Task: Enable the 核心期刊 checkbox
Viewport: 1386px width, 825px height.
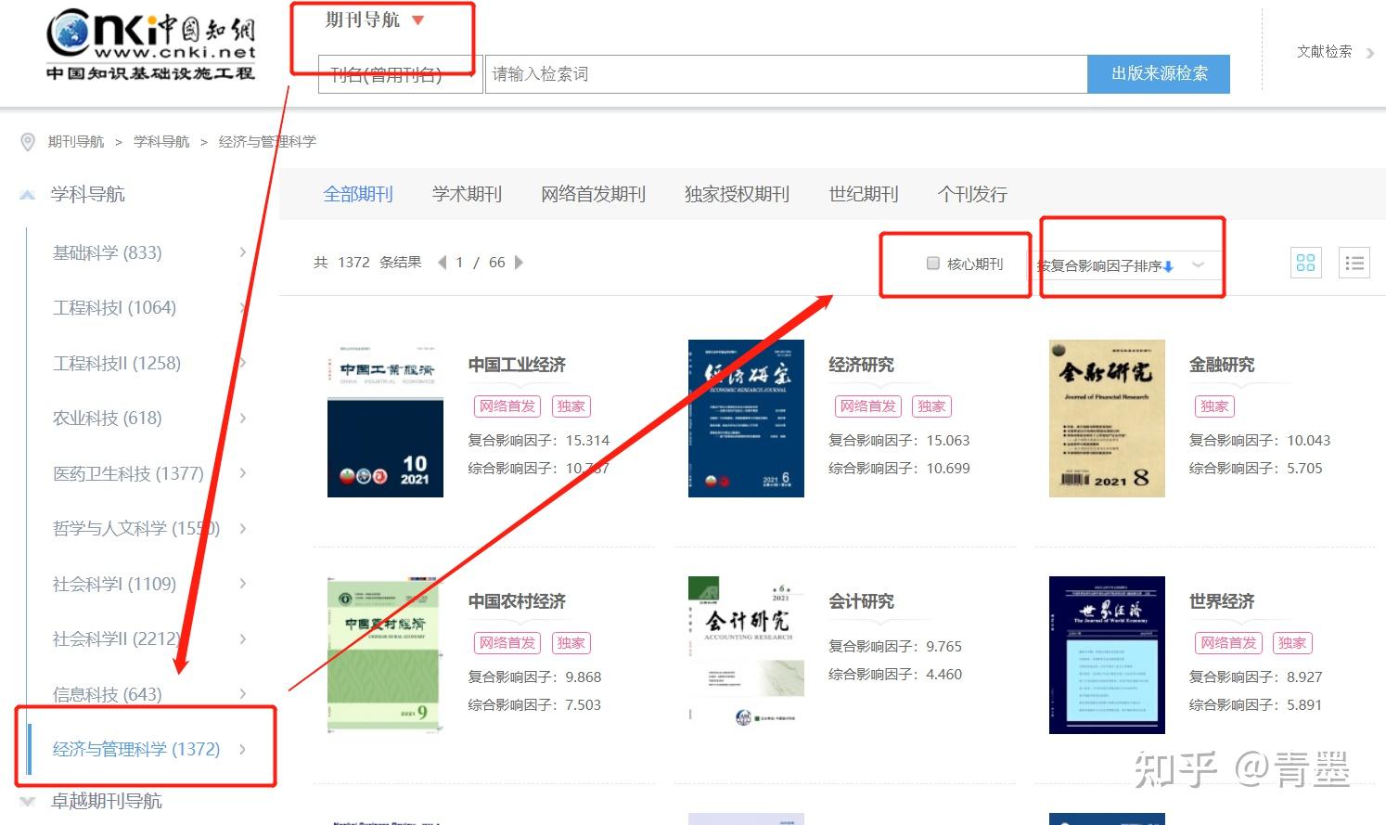Action: point(933,264)
